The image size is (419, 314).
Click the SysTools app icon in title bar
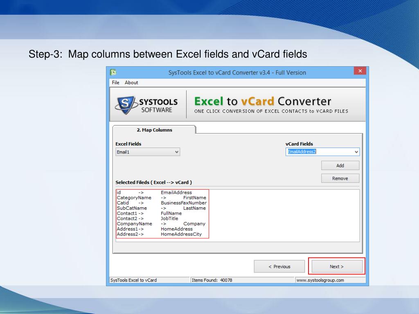(x=113, y=72)
